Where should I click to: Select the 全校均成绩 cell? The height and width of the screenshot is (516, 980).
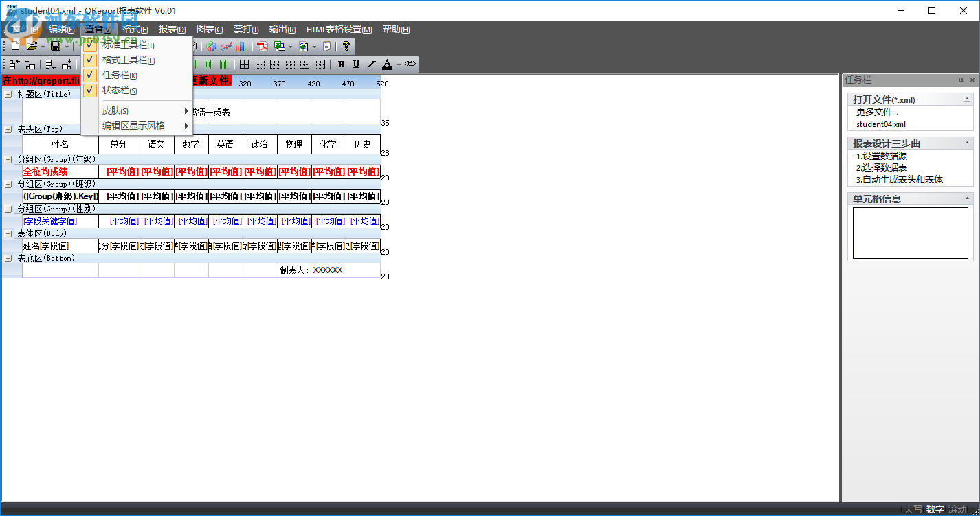tap(60, 172)
